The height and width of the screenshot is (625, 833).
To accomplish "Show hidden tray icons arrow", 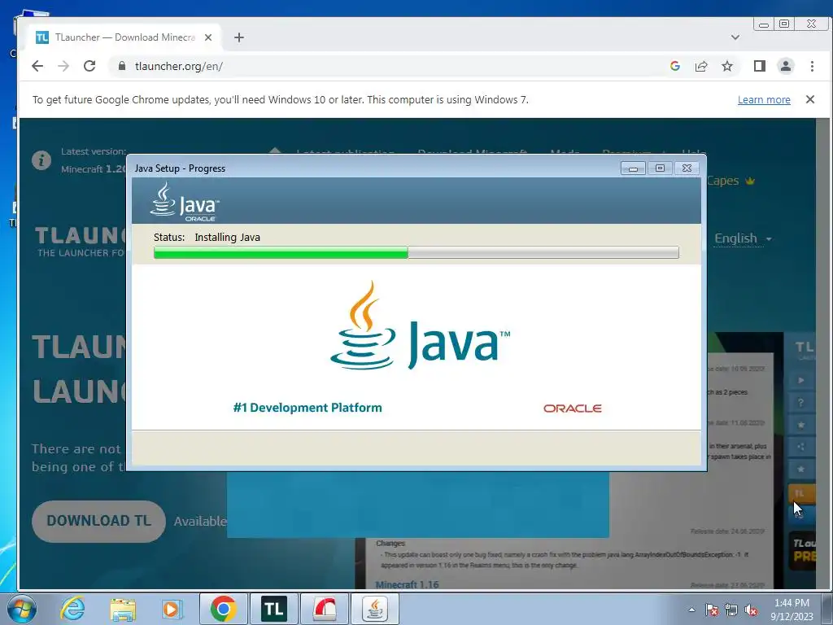I will [691, 610].
